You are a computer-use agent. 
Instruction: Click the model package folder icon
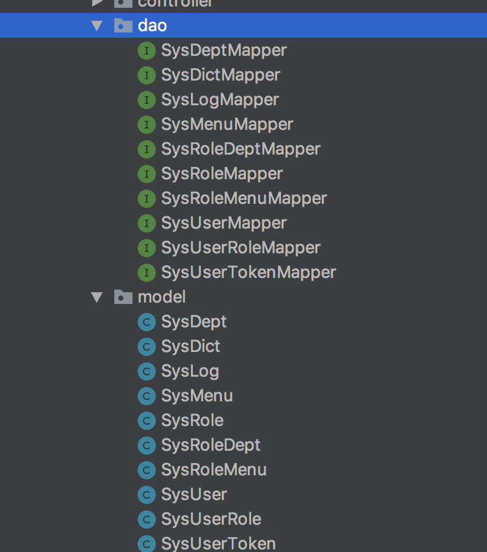[x=123, y=297]
